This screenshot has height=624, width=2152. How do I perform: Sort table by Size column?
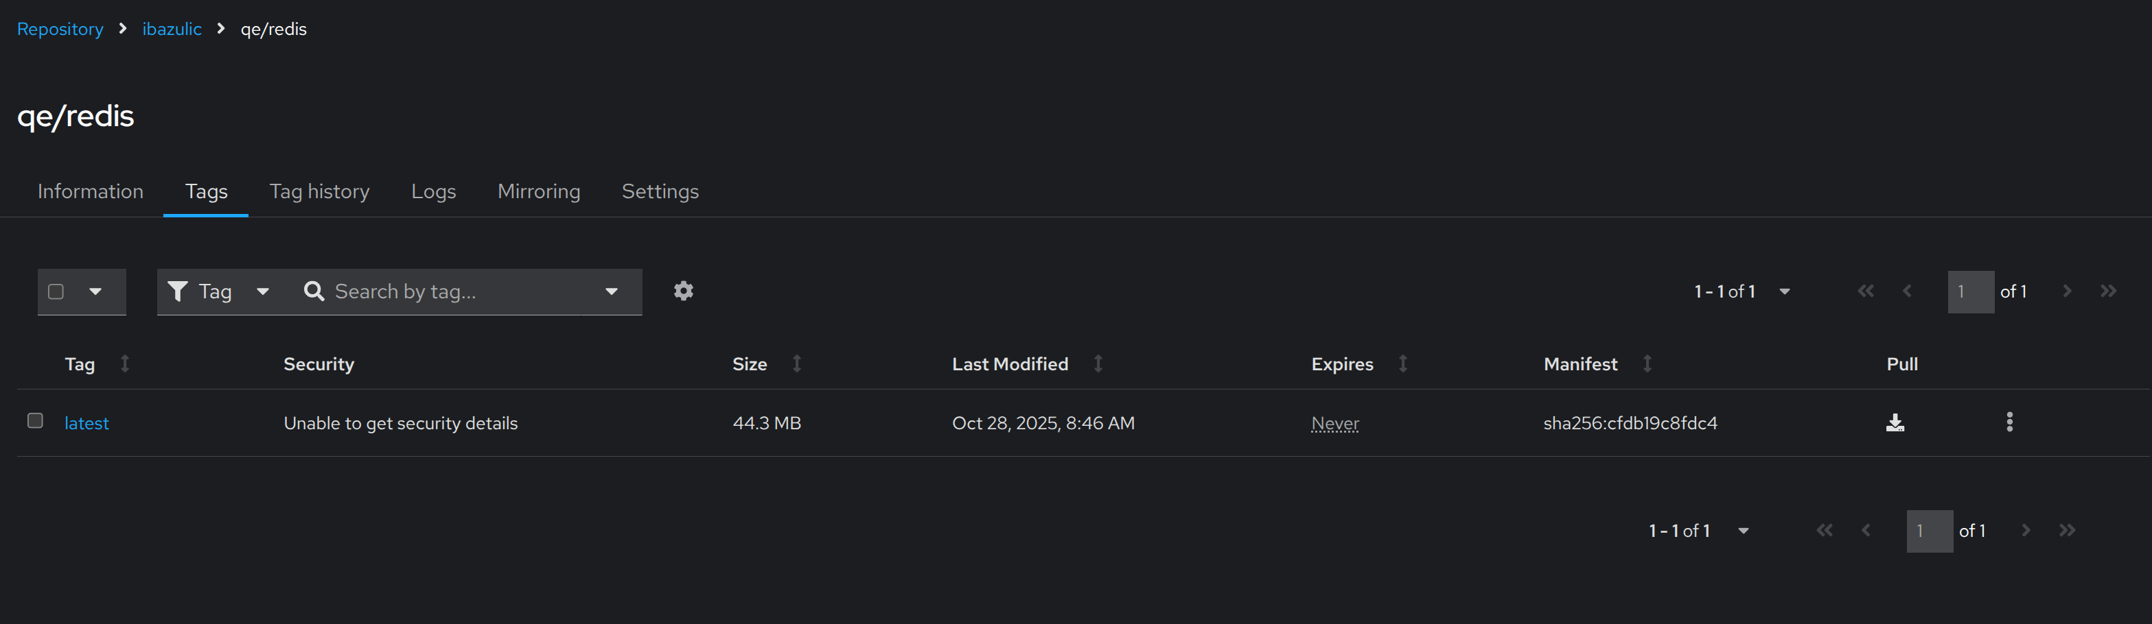coord(796,363)
